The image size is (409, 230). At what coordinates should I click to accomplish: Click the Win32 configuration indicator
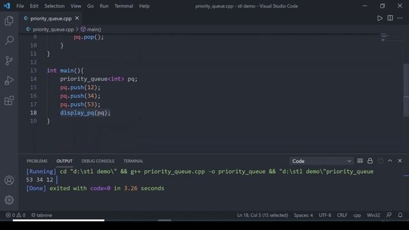373,215
